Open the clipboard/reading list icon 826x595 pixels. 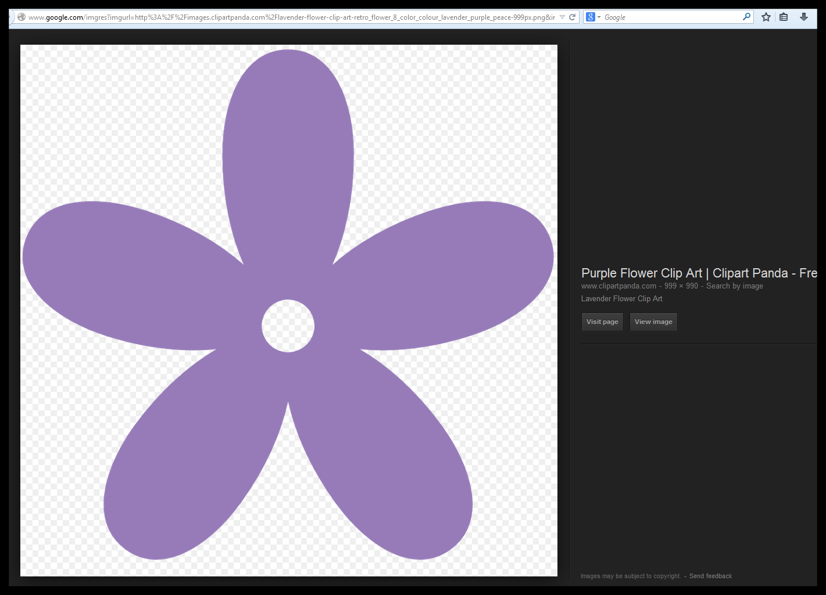[784, 17]
